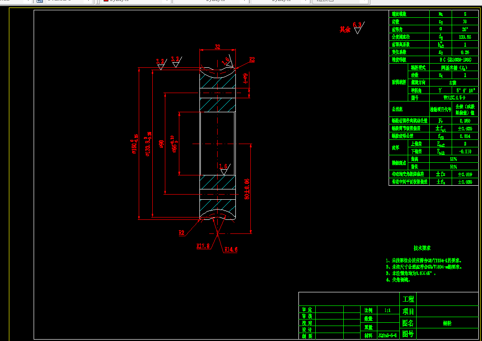Select the 1:1 scale value
482x341 pixels.
(387, 310)
